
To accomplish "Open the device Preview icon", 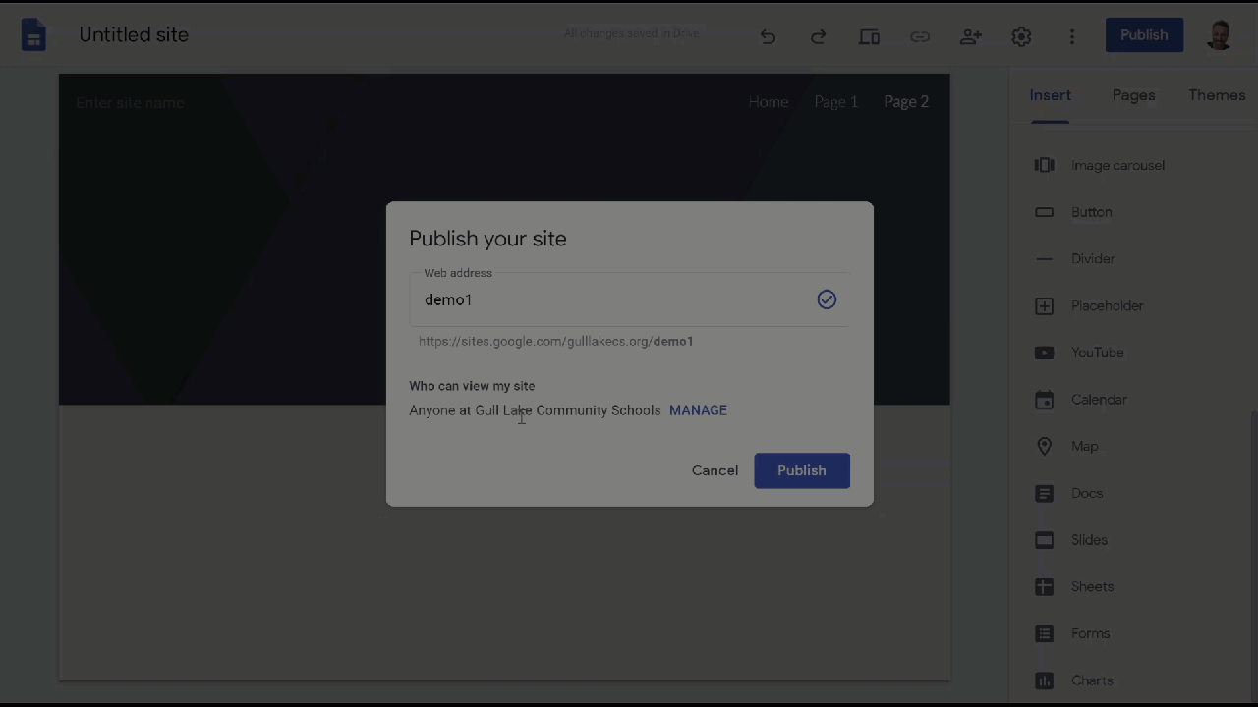I will tap(869, 36).
